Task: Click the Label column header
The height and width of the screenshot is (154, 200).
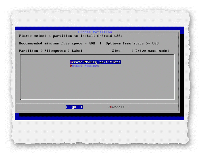Action: click(77, 51)
